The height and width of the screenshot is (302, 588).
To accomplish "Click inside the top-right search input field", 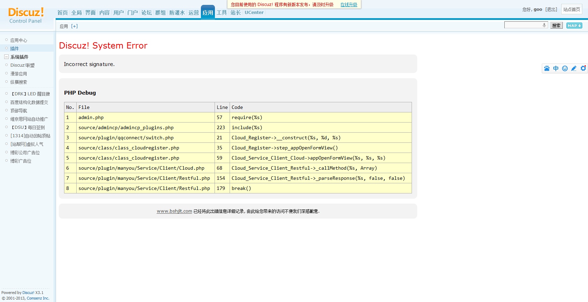I will [523, 25].
